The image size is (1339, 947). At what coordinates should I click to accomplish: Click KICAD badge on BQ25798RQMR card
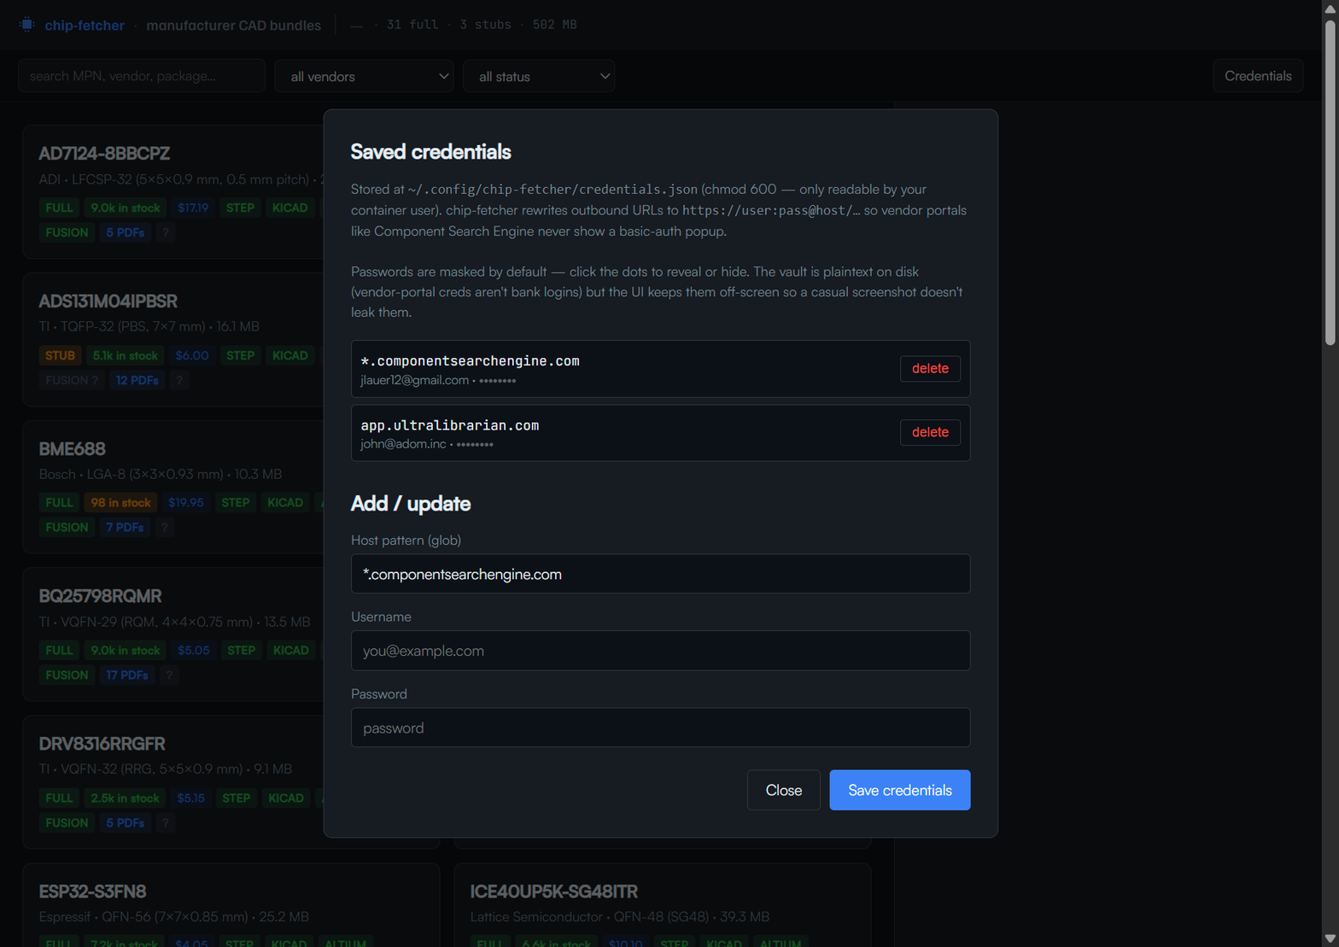click(290, 650)
